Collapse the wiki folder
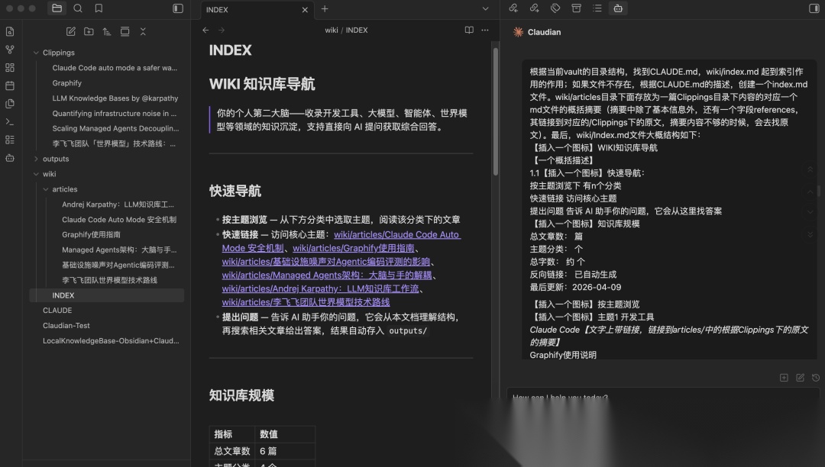The width and height of the screenshot is (825, 467). coord(36,174)
